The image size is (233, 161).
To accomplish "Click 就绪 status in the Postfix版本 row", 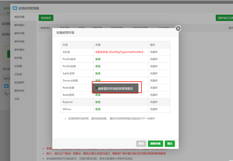I will (x=98, y=59).
